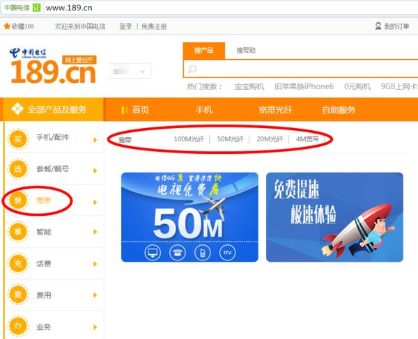Screen dimensions: 418x339
Task: Switch to the 搜帮助 search tab
Action: coord(246,50)
